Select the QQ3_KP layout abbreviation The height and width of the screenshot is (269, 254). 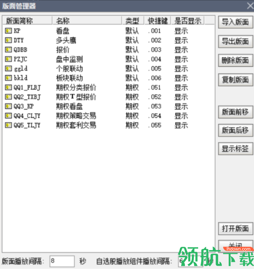coord(24,106)
